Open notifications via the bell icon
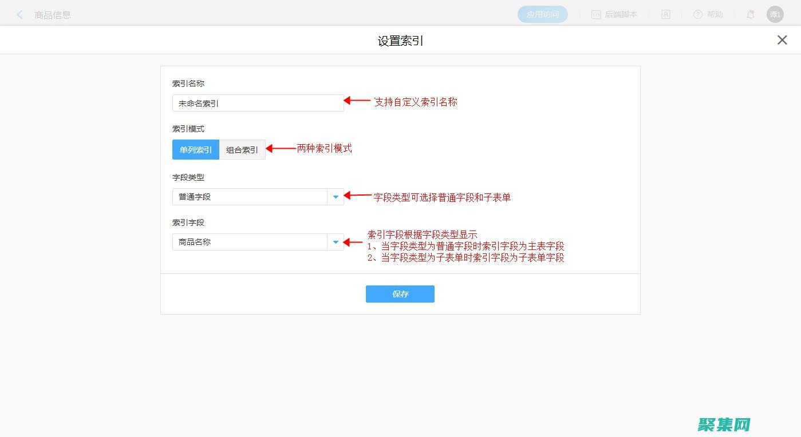The width and height of the screenshot is (801, 437). (751, 14)
